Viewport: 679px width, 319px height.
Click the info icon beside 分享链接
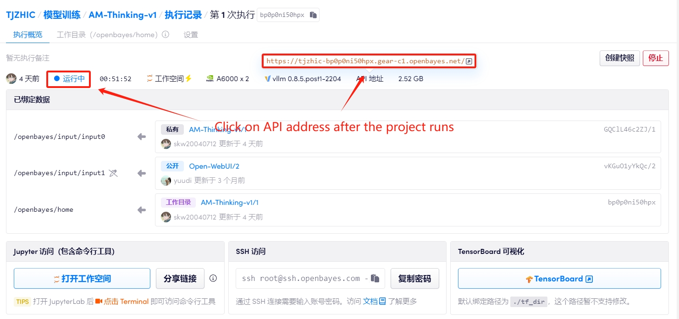pyautogui.click(x=213, y=278)
